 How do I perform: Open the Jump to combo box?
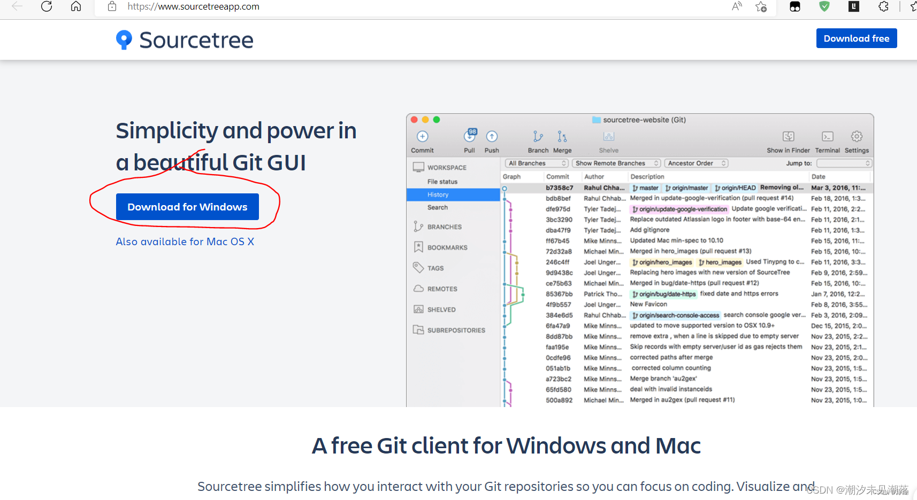tap(844, 163)
